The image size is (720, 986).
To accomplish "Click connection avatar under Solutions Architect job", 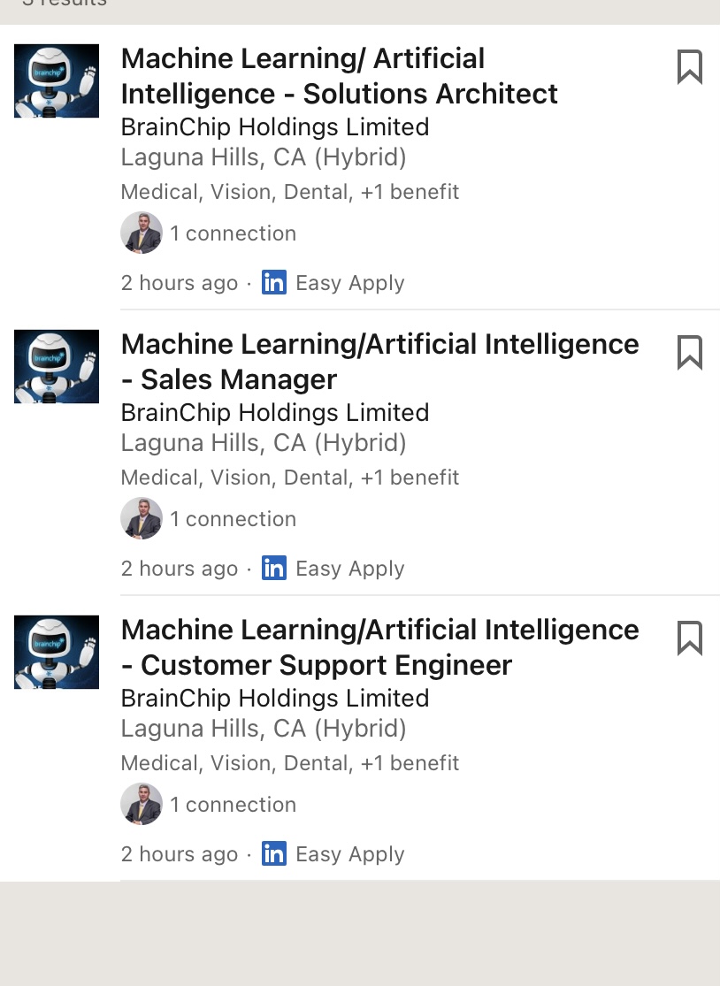I will click(142, 233).
